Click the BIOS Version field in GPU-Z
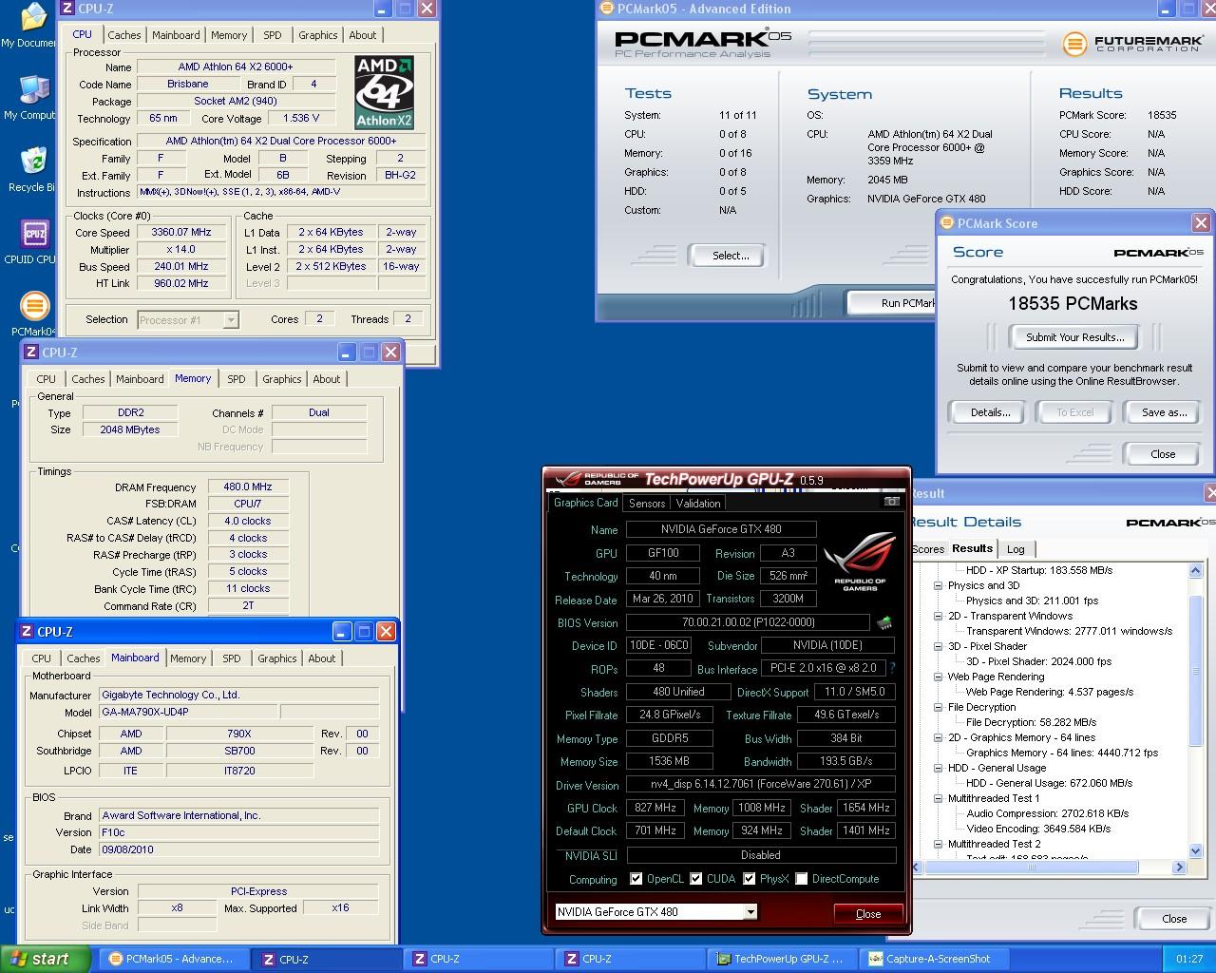1216x973 pixels. click(748, 622)
